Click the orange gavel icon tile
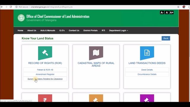This screenshot has height=107, width=190. (96, 98)
